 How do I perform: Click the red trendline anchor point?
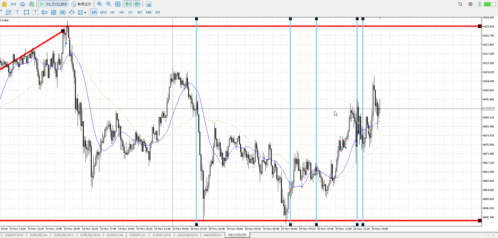click(63, 31)
